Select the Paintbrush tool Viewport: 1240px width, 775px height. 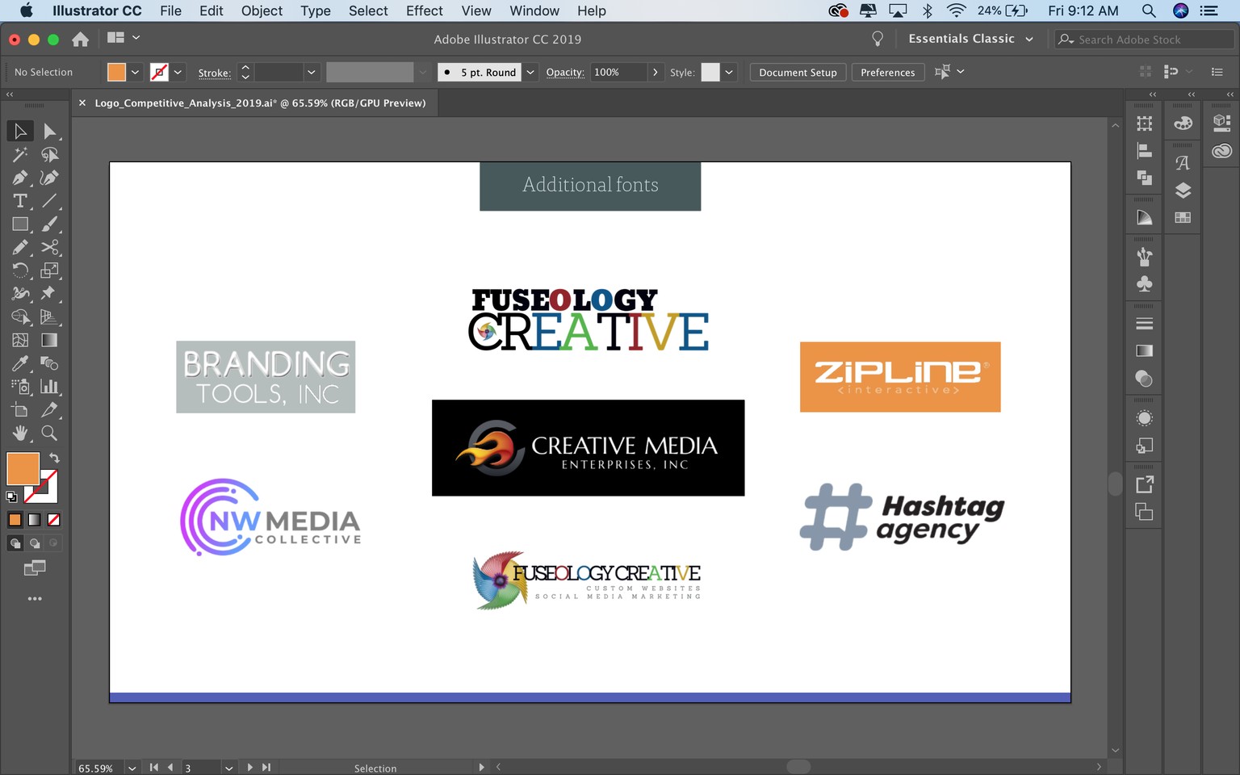50,224
